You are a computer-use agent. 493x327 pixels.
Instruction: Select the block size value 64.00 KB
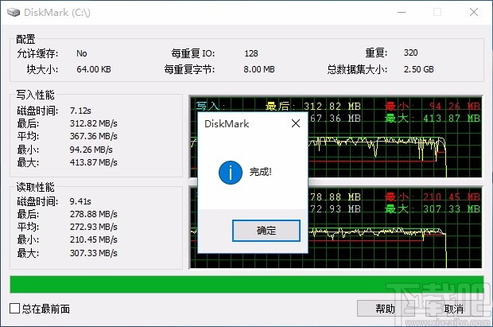coord(94,69)
